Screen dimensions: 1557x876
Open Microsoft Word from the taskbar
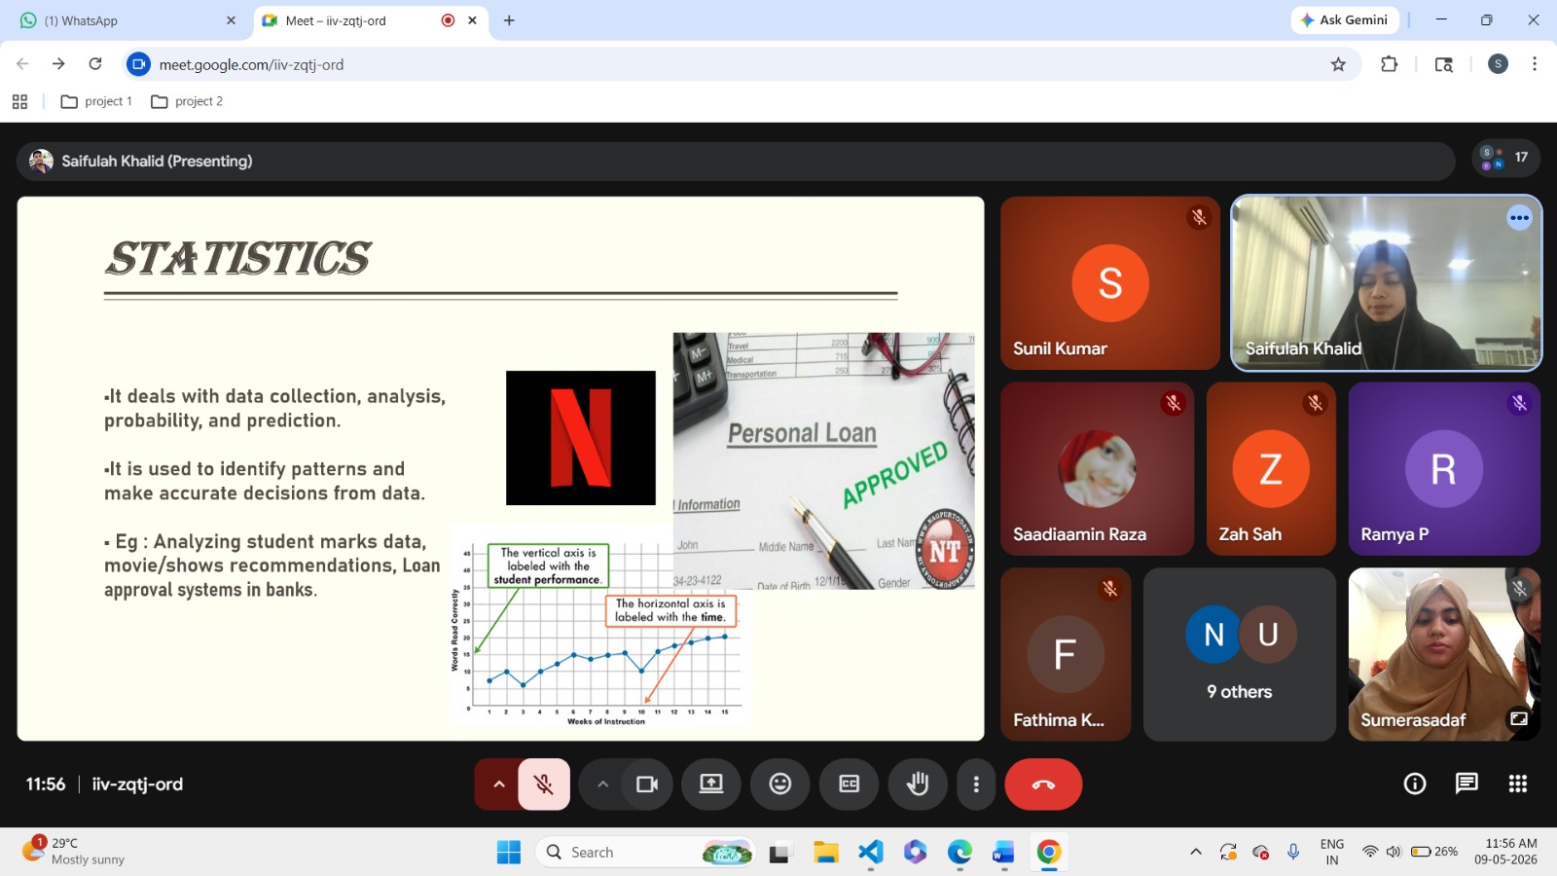tap(1003, 853)
